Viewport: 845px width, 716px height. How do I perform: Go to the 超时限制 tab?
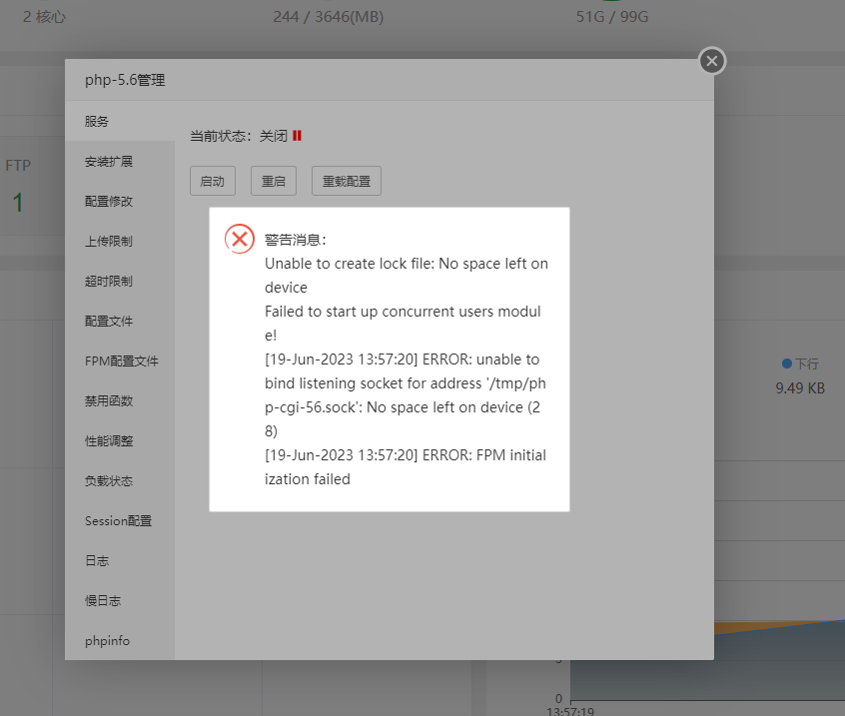[x=109, y=282]
